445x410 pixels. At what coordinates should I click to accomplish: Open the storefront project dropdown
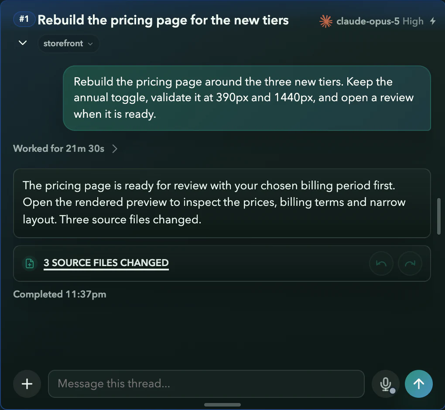click(68, 44)
